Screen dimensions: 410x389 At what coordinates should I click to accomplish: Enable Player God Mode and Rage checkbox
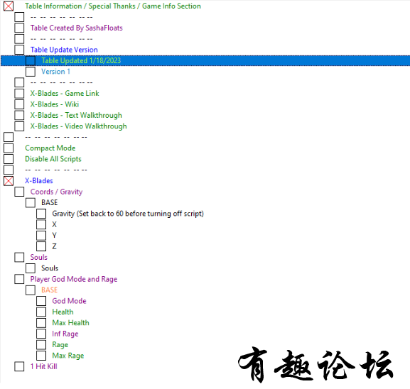tap(19, 279)
